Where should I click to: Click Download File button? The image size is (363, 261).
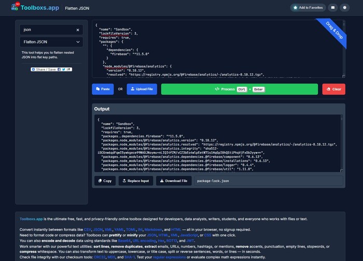click(x=174, y=181)
